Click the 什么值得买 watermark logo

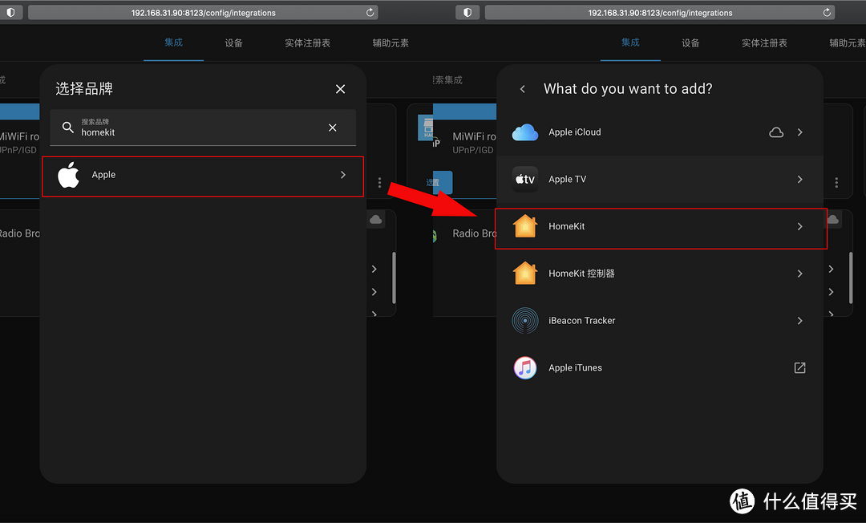click(x=742, y=501)
